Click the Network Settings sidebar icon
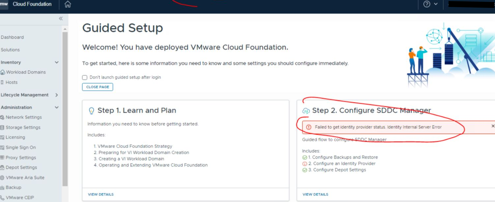This screenshot has width=495, height=202. 2,117
